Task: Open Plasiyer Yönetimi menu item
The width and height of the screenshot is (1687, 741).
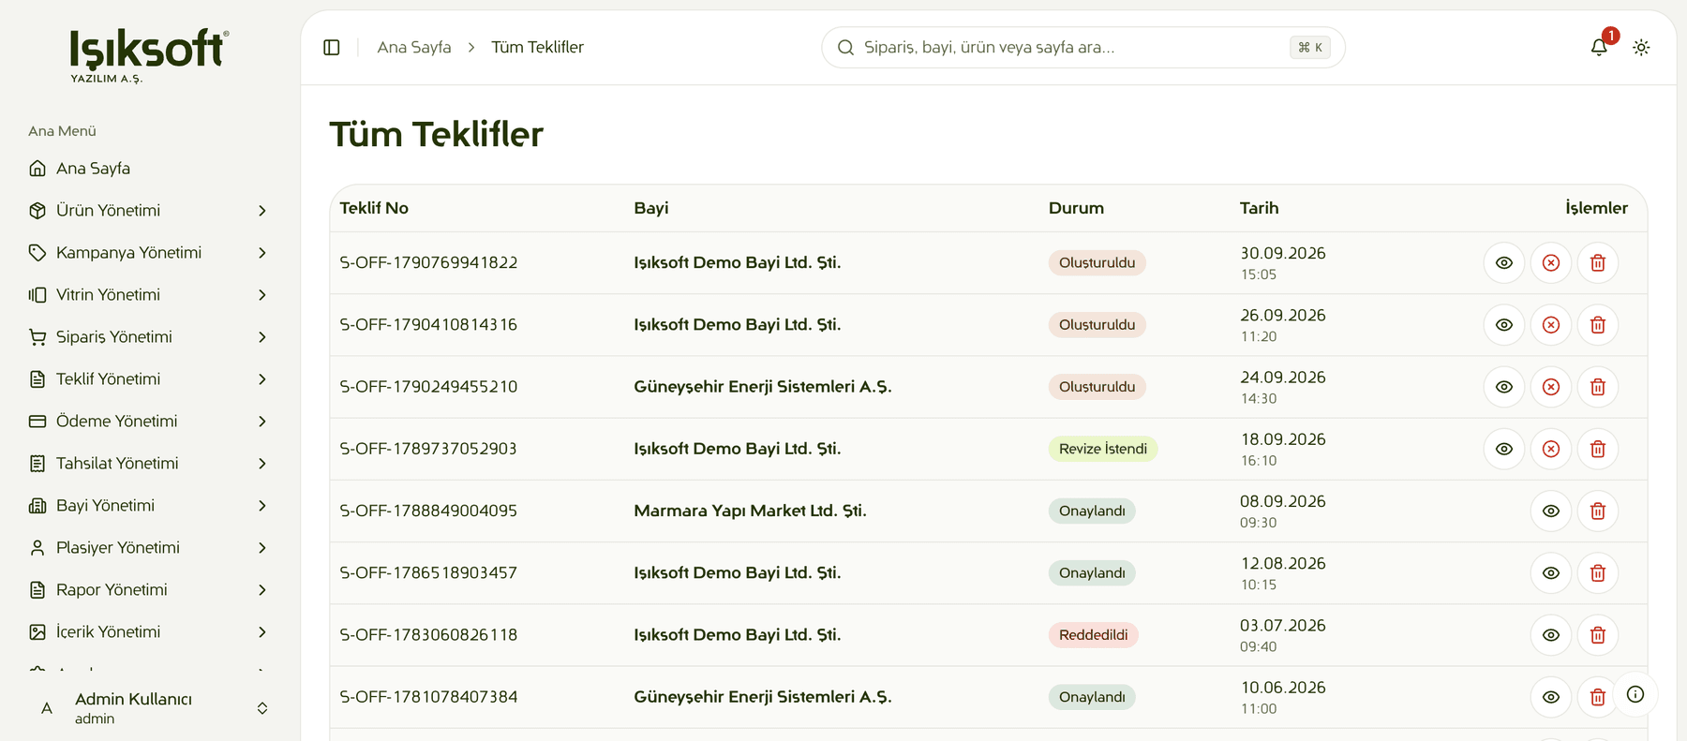Action: (150, 548)
